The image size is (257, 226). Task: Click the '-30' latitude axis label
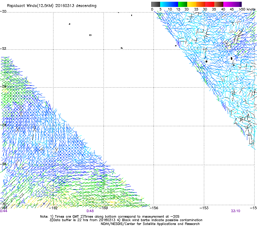pos(3,204)
